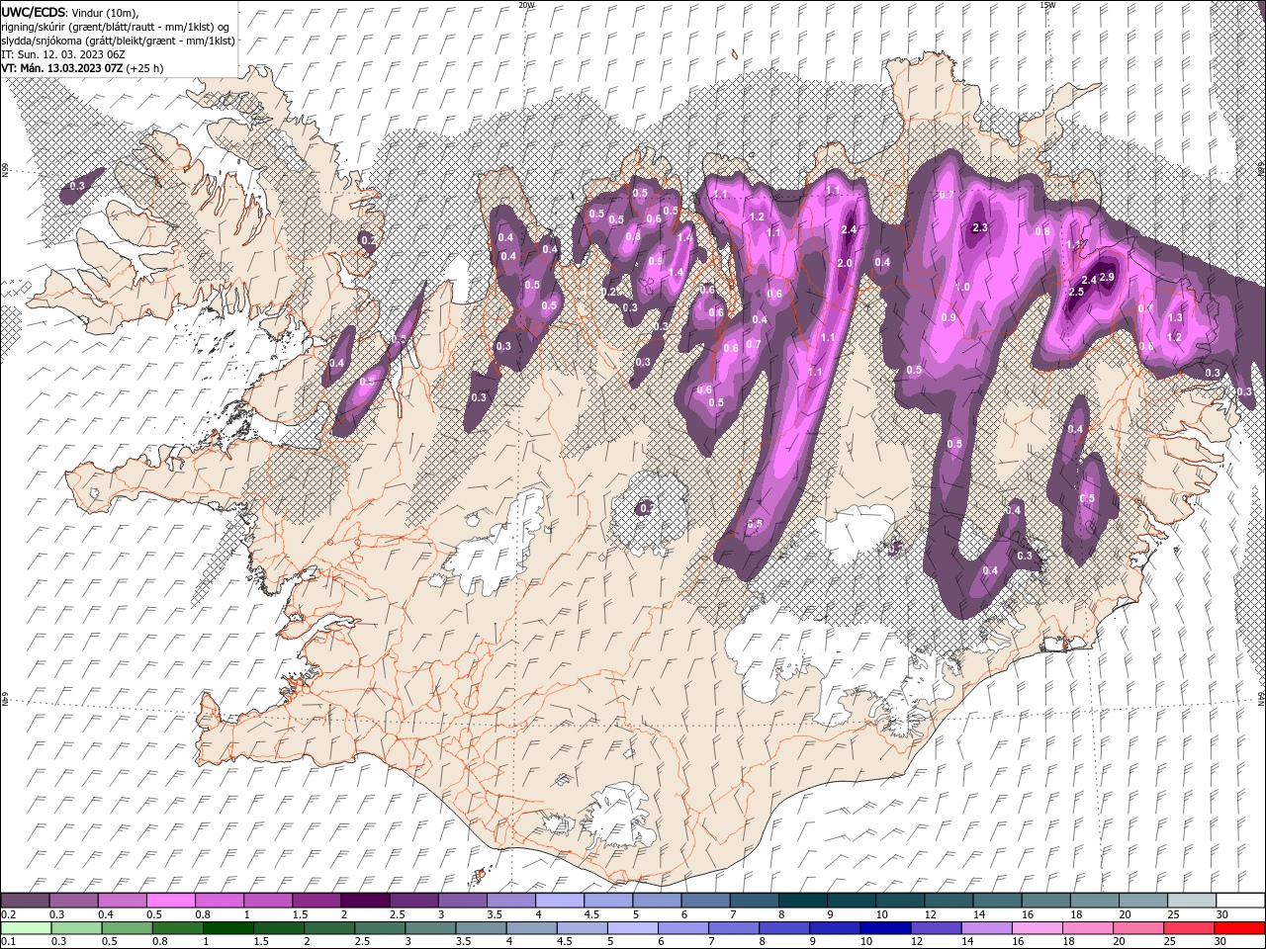This screenshot has width=1266, height=949.
Task: Pick the snow scale swatch between 0.2 and 0.3
Action: 25,901
